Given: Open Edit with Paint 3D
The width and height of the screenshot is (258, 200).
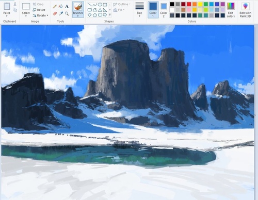Looking at the screenshot, I should tap(246, 10).
